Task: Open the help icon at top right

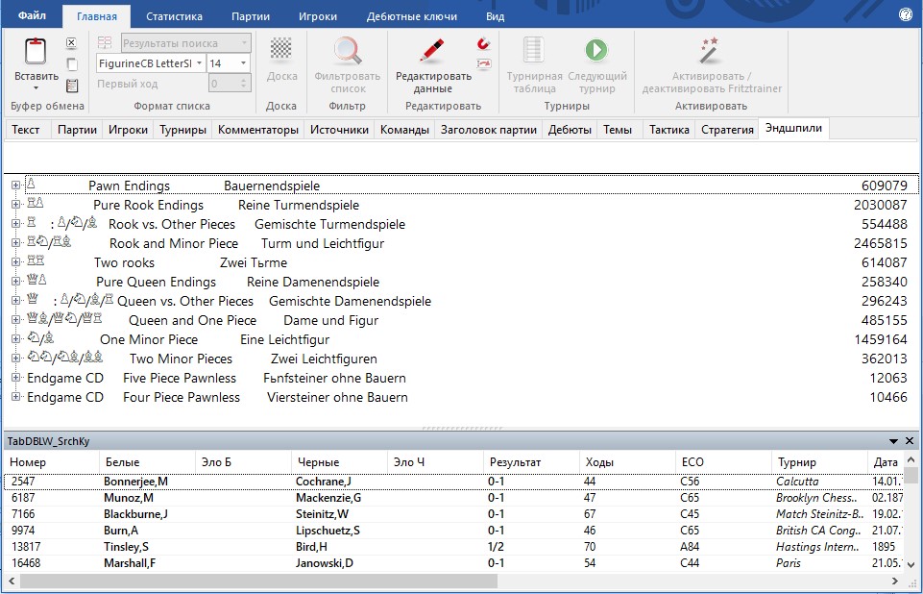Action: point(905,15)
